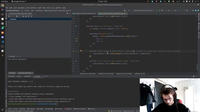Open terminal panel settings gear

click(x=194, y=76)
